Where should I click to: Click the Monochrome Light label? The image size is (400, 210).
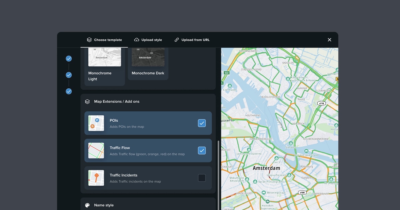pos(100,76)
